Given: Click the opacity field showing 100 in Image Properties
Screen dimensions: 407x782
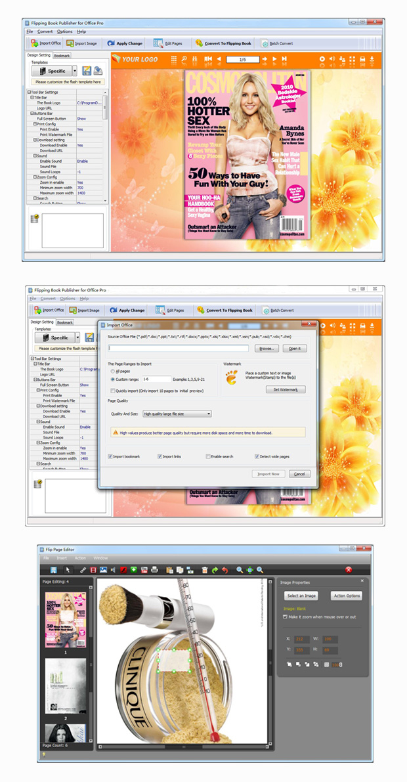Looking at the screenshot, I should coord(335,665).
